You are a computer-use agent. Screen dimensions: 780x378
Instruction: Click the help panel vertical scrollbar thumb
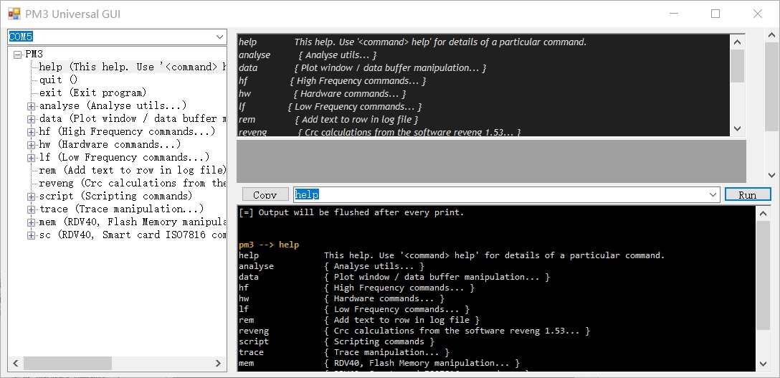[x=737, y=66]
